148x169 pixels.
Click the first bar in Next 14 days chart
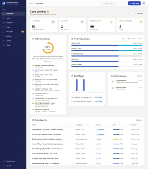77,85
